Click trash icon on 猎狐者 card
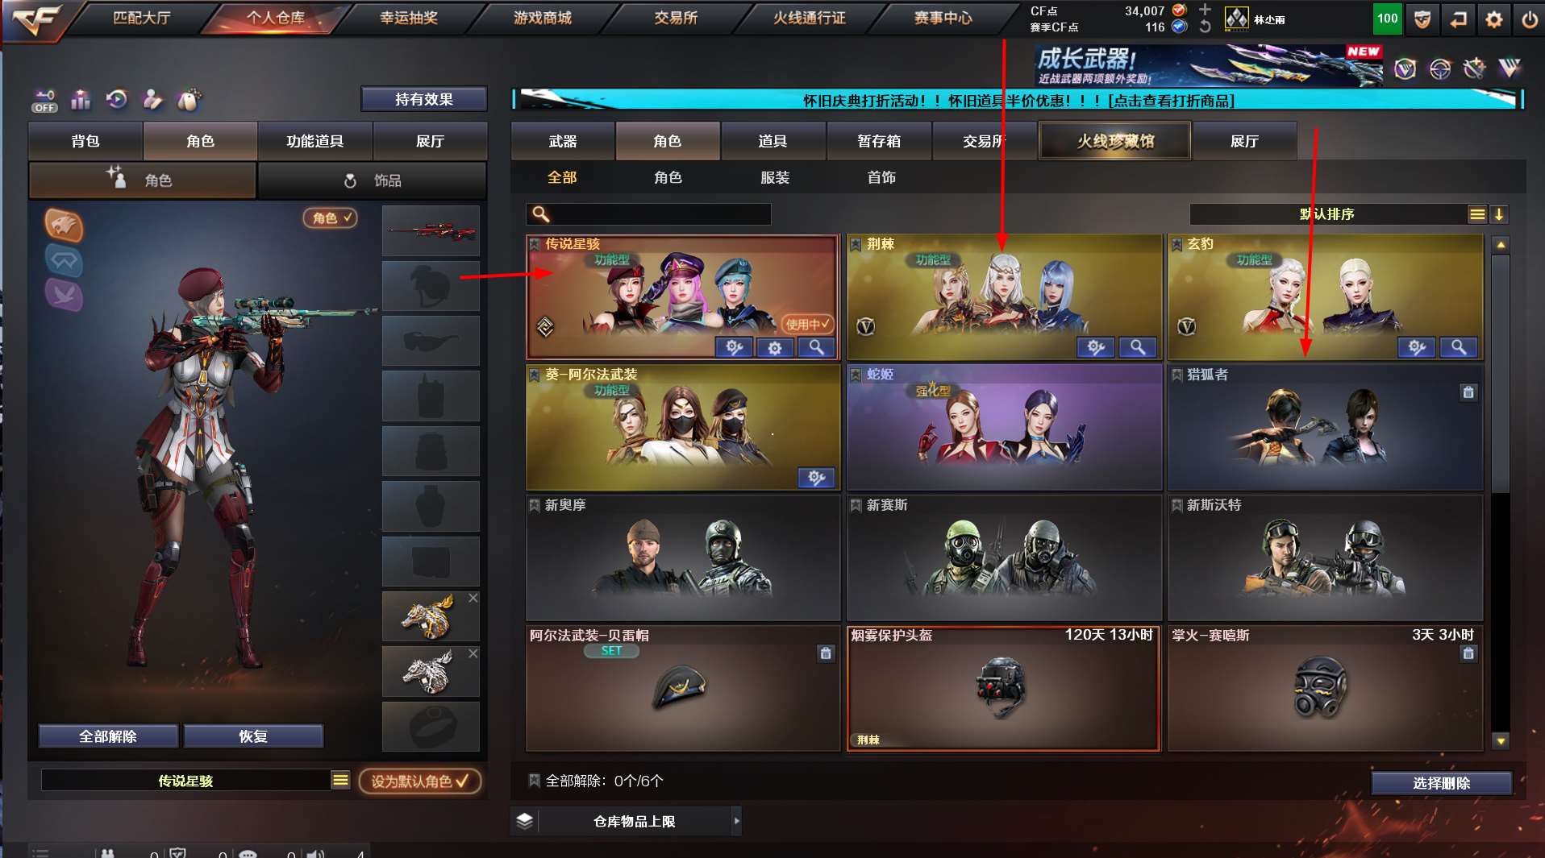The width and height of the screenshot is (1545, 858). pyautogui.click(x=1468, y=392)
